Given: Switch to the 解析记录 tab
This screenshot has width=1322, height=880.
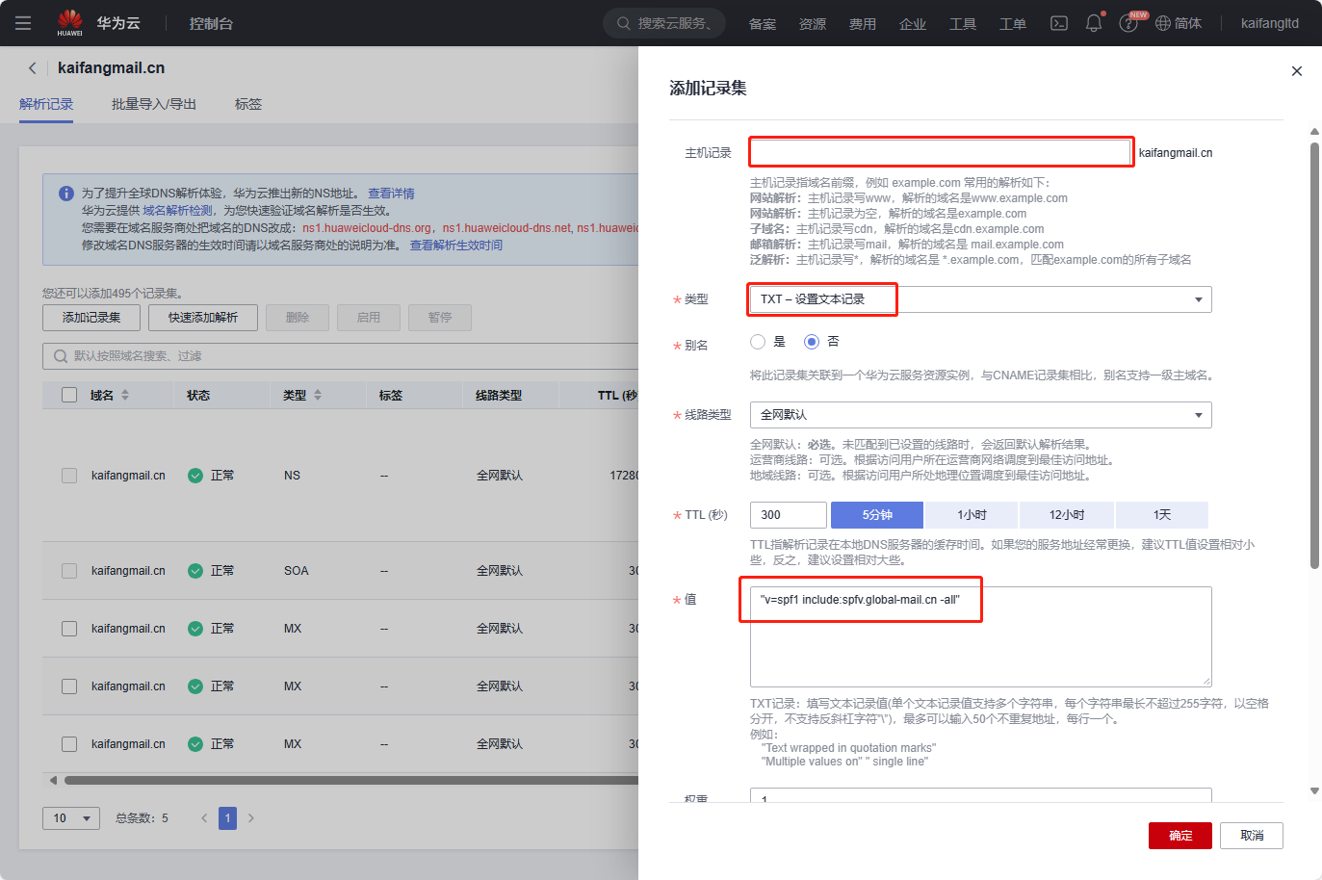Looking at the screenshot, I should point(46,104).
